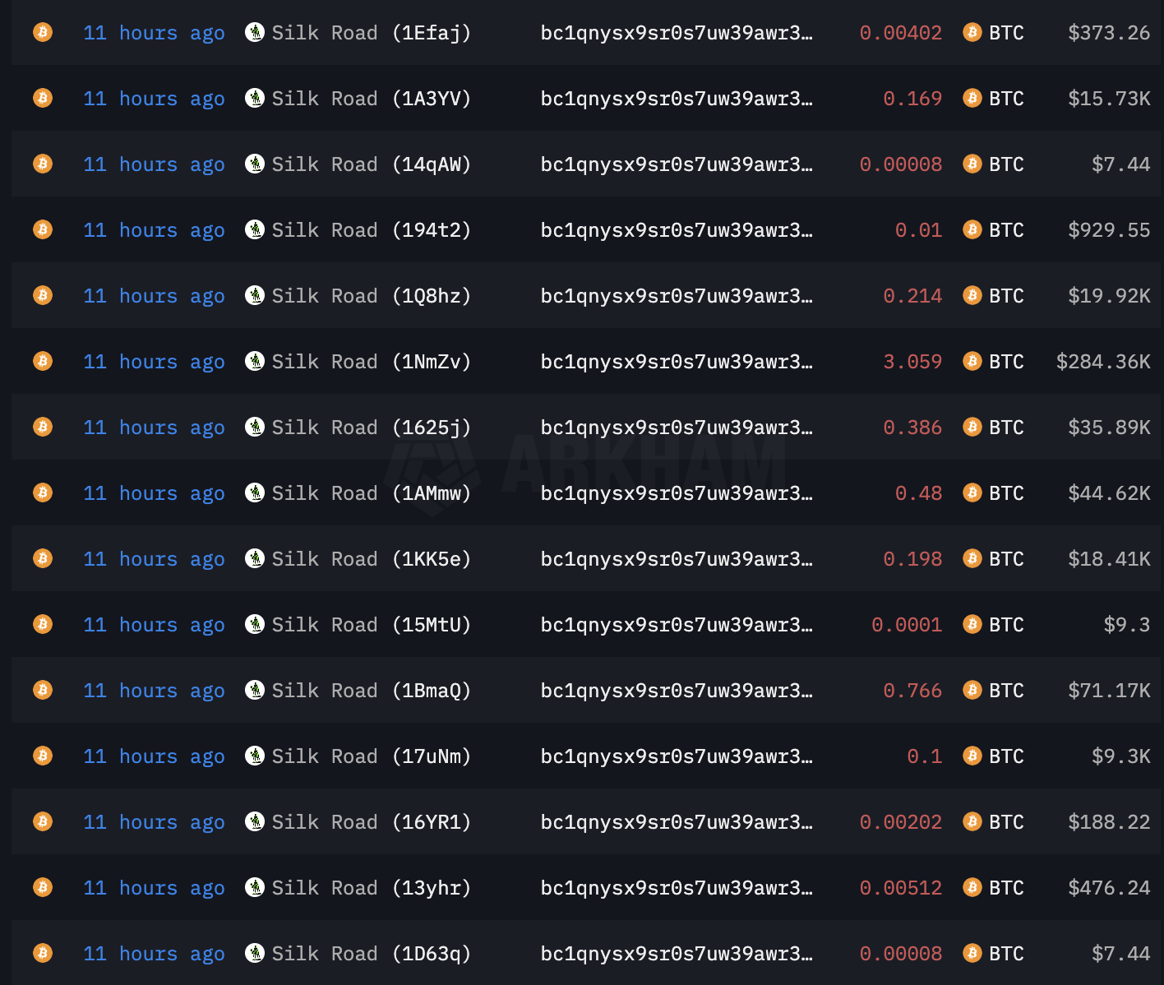Click the BTC token label in the 0.169 row
Viewport: 1164px width, 985px height.
tap(1006, 99)
